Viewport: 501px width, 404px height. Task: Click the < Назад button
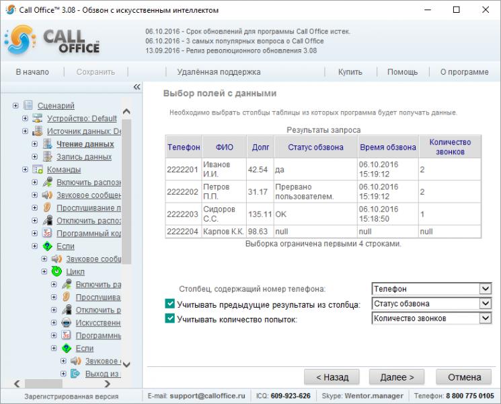(x=332, y=377)
